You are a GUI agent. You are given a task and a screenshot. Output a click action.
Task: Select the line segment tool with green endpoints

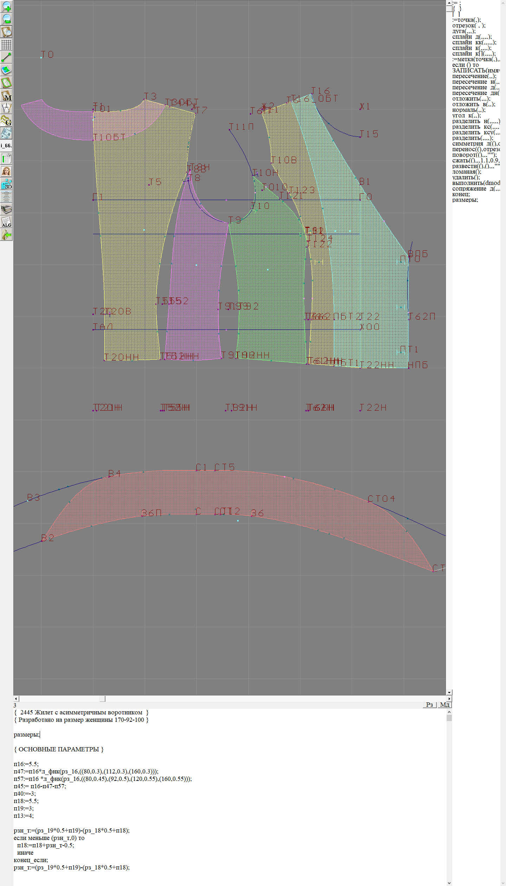6,57
